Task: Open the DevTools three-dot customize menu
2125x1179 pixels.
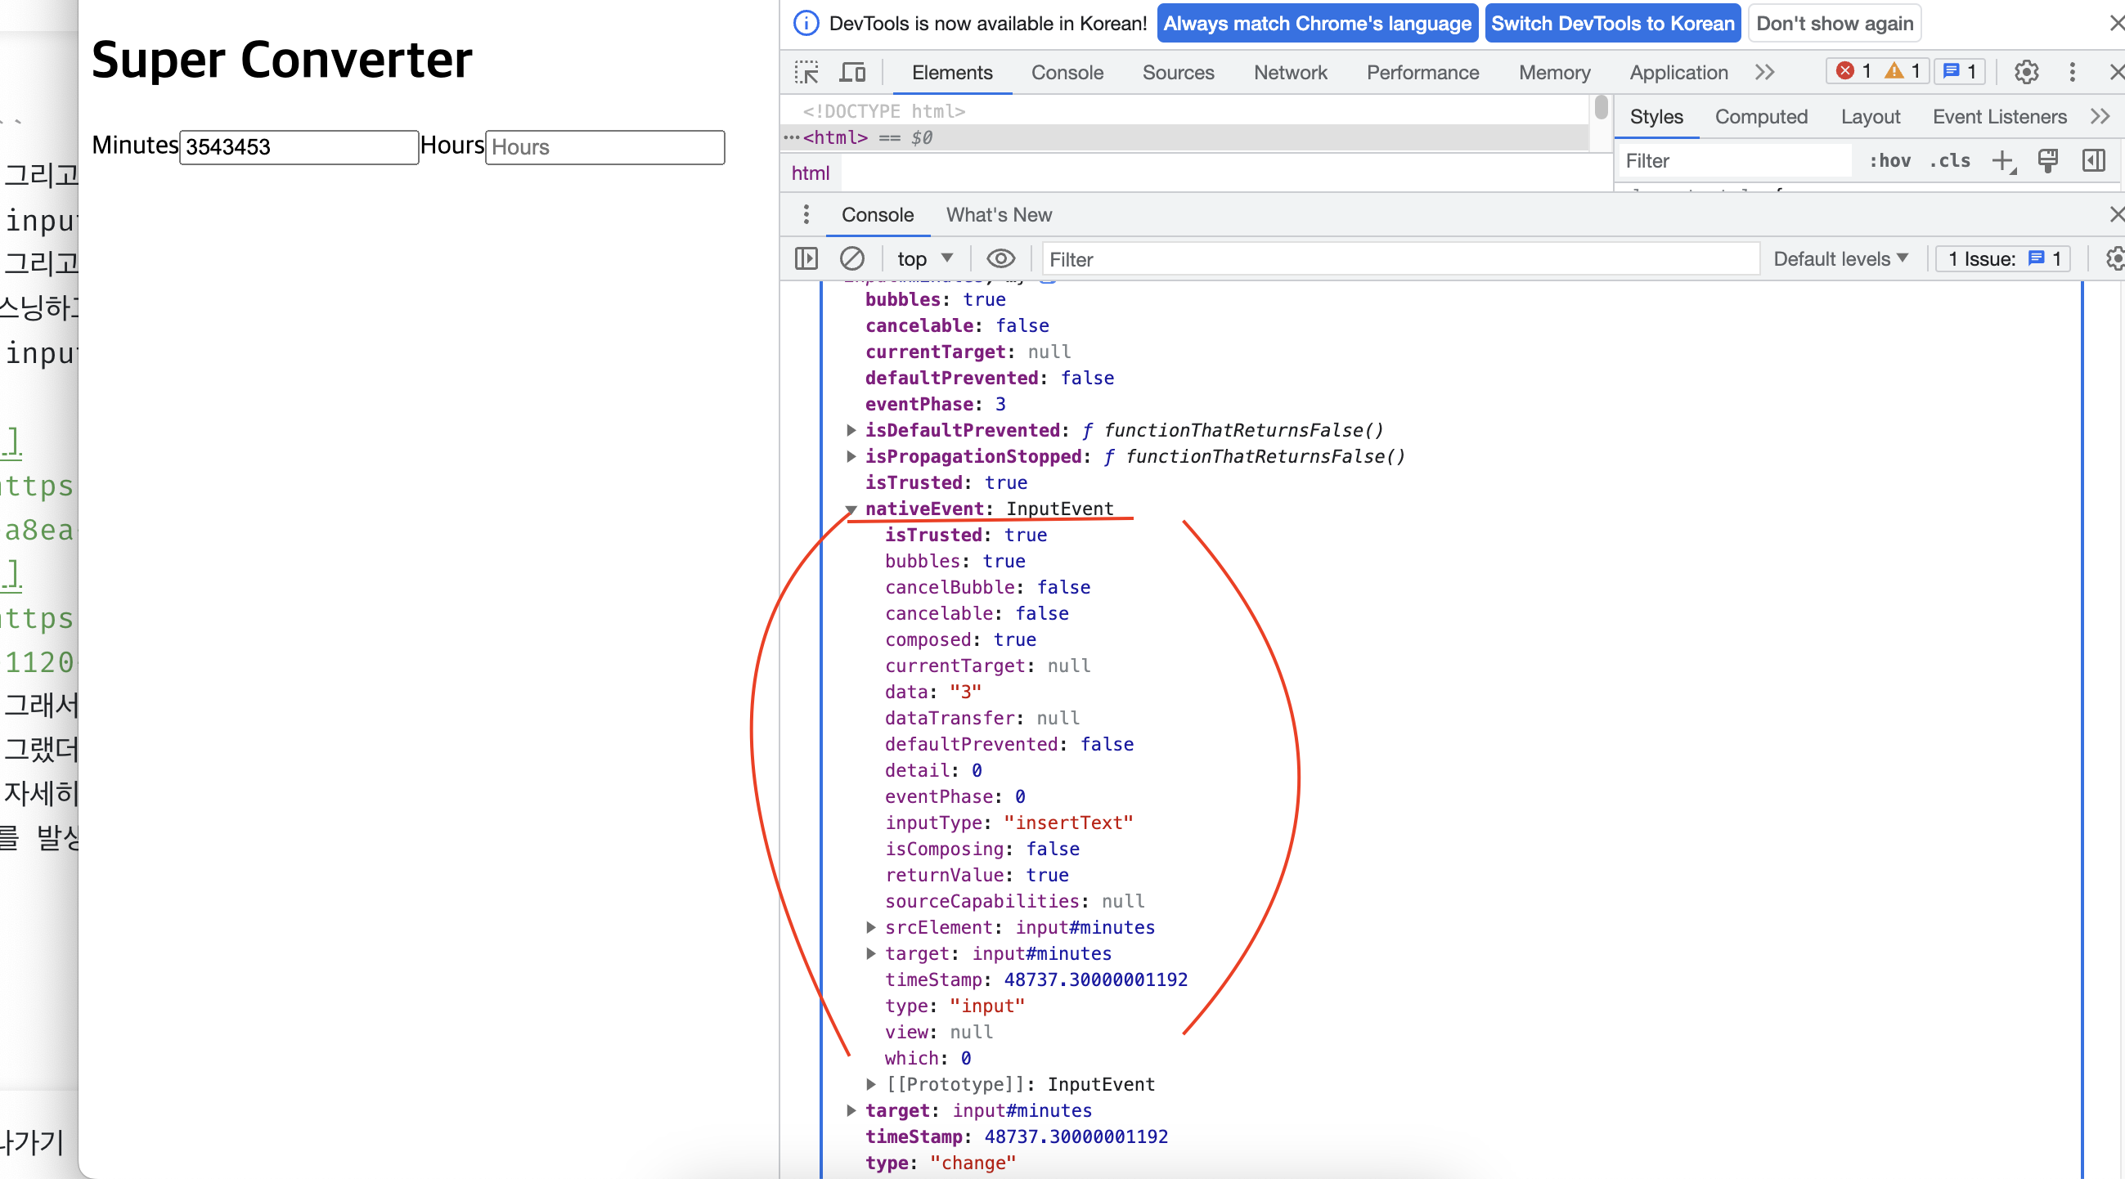Action: pos(2071,73)
